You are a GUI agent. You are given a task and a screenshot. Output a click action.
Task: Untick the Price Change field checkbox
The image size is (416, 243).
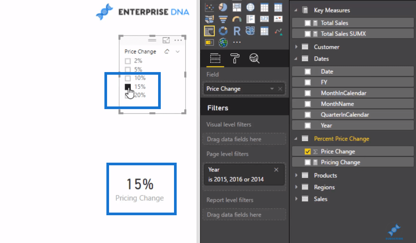308,151
